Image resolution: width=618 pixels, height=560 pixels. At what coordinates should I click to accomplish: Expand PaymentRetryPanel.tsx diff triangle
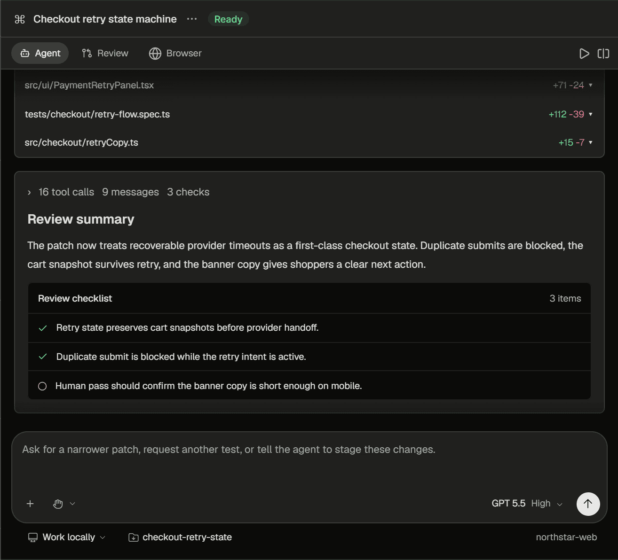(591, 85)
